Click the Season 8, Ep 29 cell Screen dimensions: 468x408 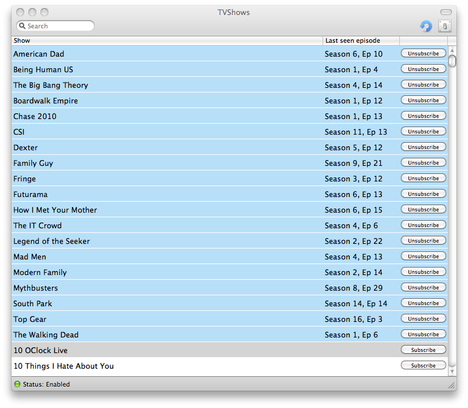[353, 288]
